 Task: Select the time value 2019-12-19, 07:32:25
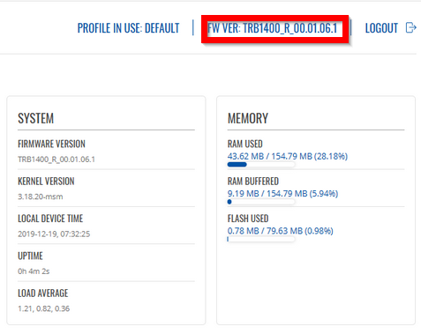click(x=54, y=234)
